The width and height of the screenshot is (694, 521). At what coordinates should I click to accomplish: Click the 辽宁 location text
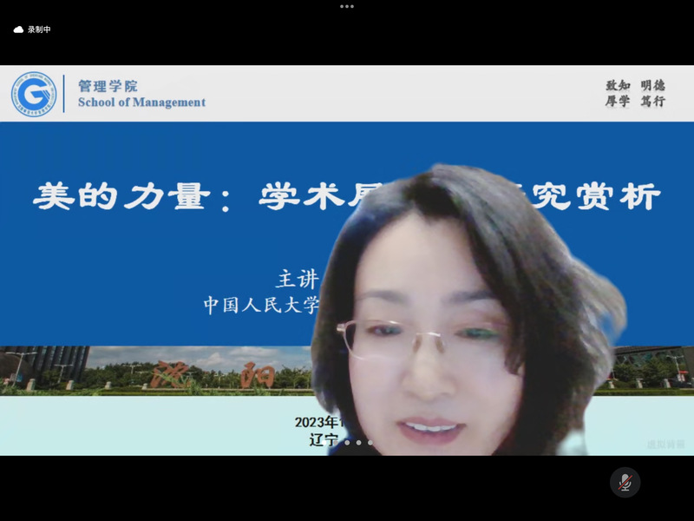(322, 439)
